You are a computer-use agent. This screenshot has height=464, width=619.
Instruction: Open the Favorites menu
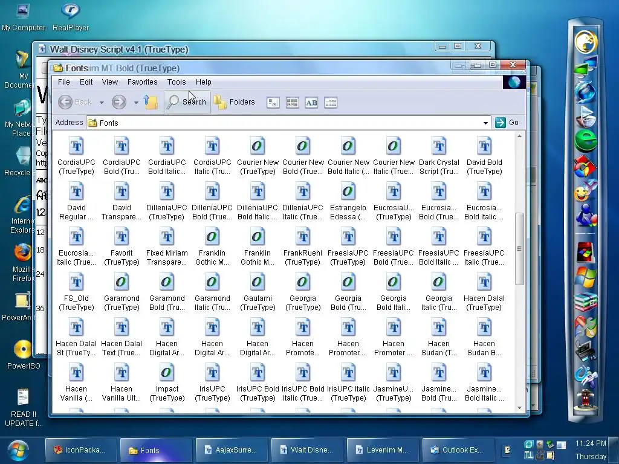(x=142, y=82)
